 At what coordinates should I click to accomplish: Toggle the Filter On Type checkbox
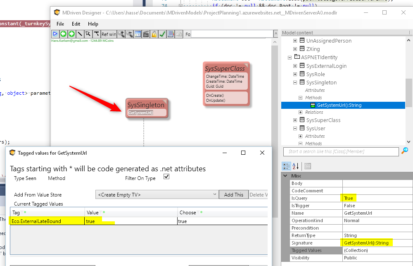(x=166, y=177)
